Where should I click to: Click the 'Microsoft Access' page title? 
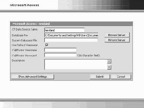[24, 5]
